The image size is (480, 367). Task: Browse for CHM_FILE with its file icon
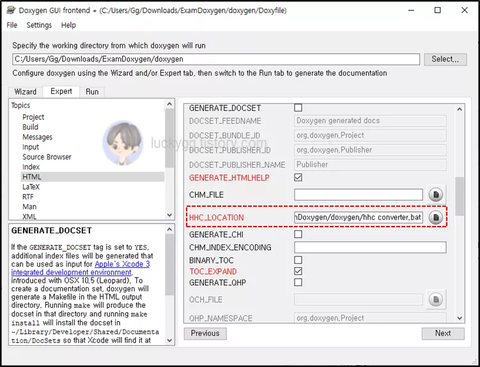pyautogui.click(x=436, y=195)
